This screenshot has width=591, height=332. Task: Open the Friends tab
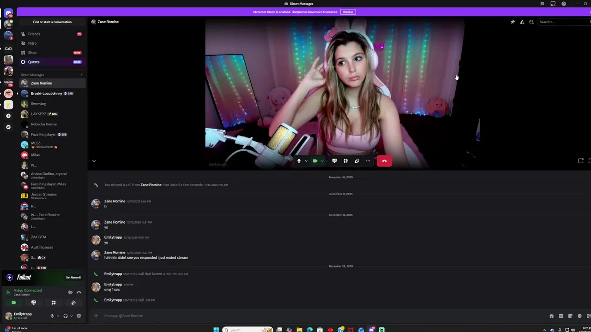coord(52,34)
